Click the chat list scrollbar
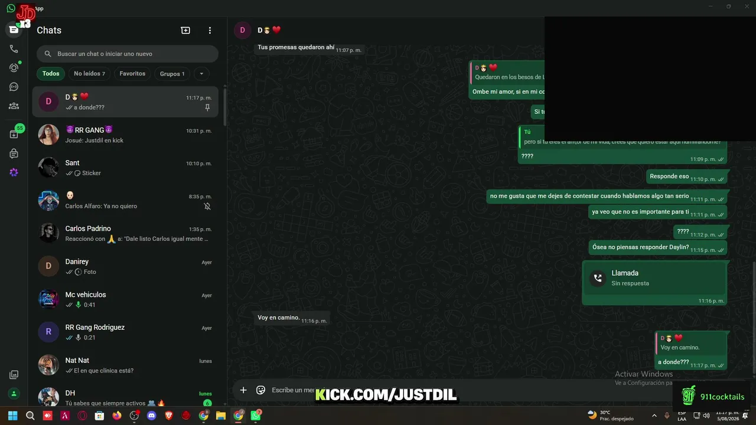Image resolution: width=756 pixels, height=425 pixels. (x=224, y=106)
